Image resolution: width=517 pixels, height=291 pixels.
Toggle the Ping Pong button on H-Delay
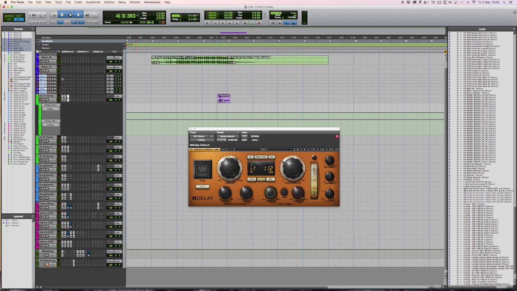click(x=261, y=157)
